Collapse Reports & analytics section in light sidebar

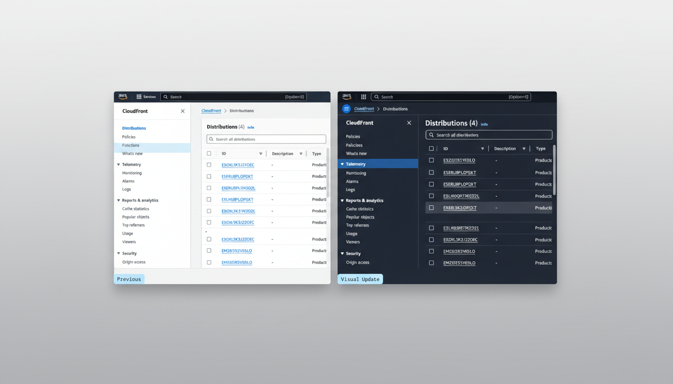click(119, 200)
